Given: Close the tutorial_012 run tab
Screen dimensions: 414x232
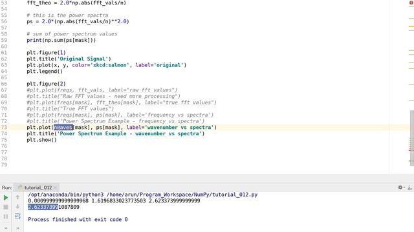Looking at the screenshot, I should (x=55, y=188).
